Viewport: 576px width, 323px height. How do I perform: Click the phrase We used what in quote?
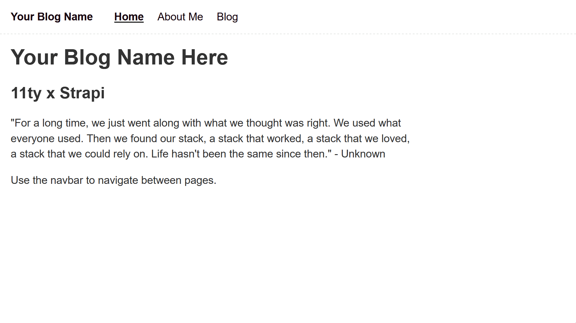point(367,123)
